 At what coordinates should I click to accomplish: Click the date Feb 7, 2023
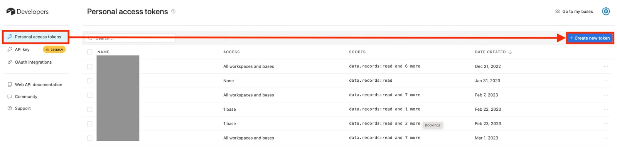coord(486,95)
